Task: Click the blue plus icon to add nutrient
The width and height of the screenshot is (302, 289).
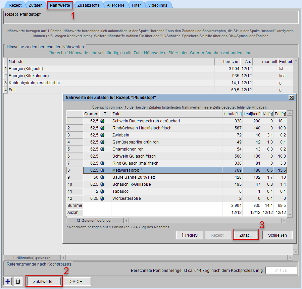Action: click(x=8, y=281)
